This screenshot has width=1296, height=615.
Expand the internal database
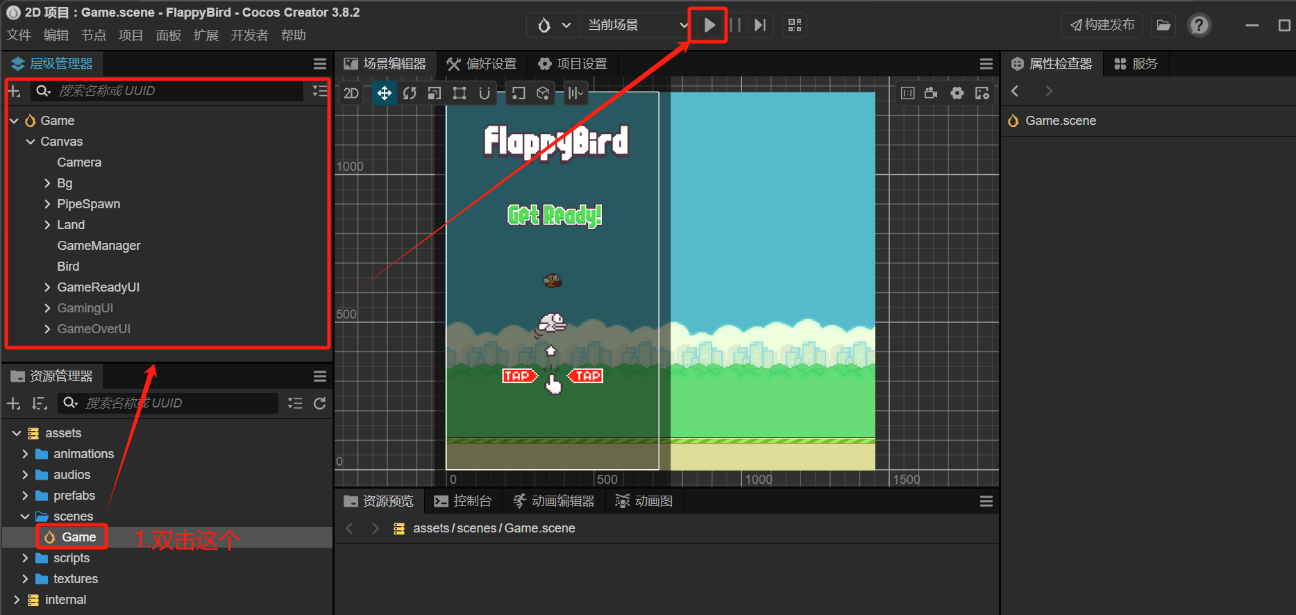pyautogui.click(x=17, y=600)
